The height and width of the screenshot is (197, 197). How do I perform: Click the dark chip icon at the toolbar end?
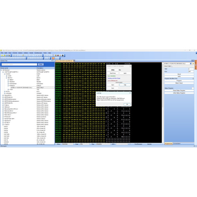[63, 56]
